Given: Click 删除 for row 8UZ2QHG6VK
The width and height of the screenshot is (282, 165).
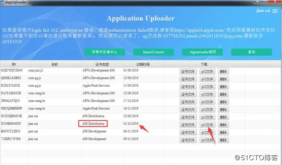Looking at the screenshot, I should point(223,117).
